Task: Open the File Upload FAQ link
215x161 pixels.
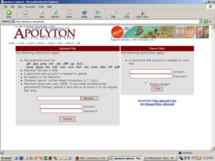Action: click(x=164, y=101)
